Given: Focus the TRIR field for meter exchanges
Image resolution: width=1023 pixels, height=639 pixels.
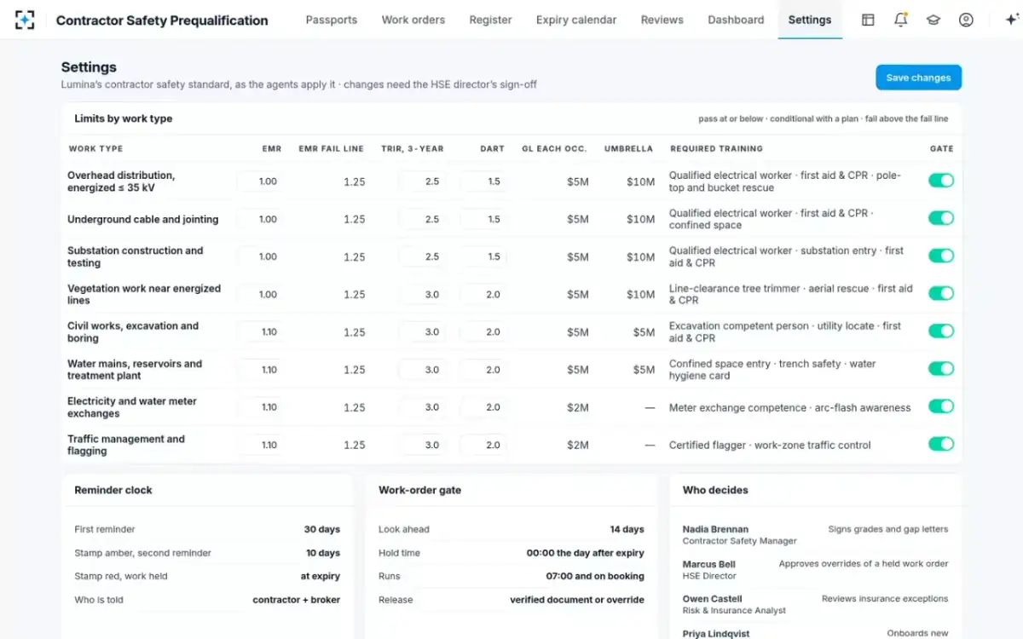Looking at the screenshot, I should (x=422, y=407).
